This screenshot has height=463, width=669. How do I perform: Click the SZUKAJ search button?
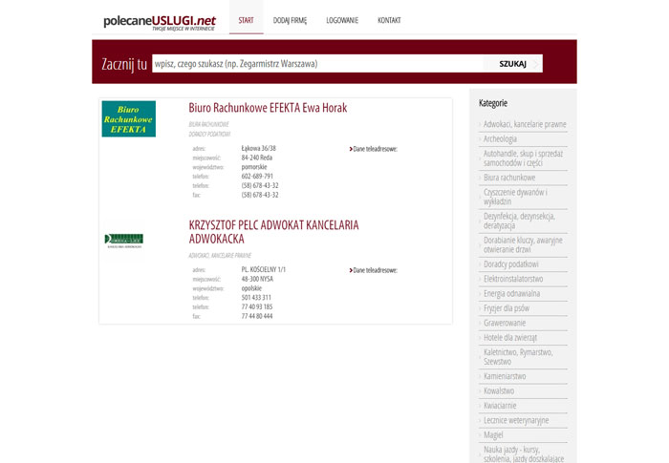pos(513,64)
